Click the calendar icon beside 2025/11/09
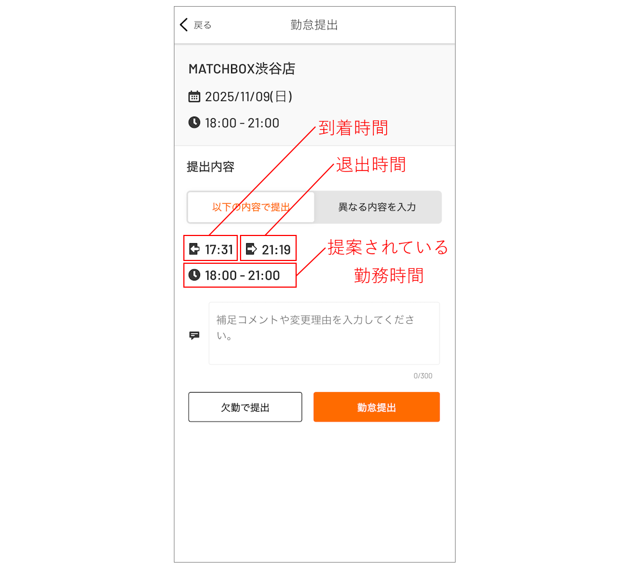The width and height of the screenshot is (630, 567). tap(194, 97)
